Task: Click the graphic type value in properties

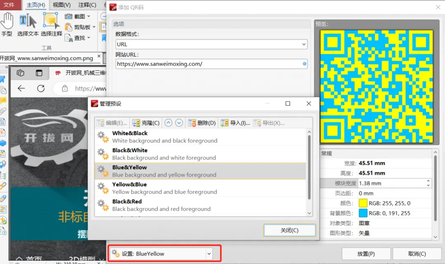Action: click(x=364, y=233)
